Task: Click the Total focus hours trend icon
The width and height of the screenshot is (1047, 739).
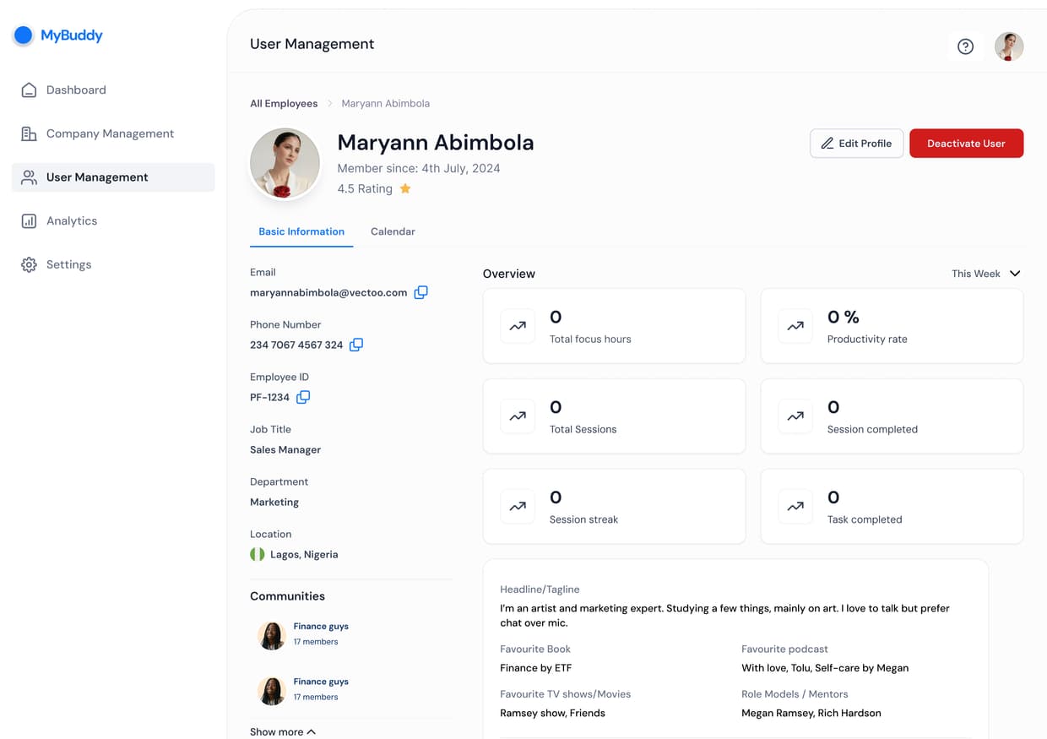Action: pyautogui.click(x=518, y=326)
